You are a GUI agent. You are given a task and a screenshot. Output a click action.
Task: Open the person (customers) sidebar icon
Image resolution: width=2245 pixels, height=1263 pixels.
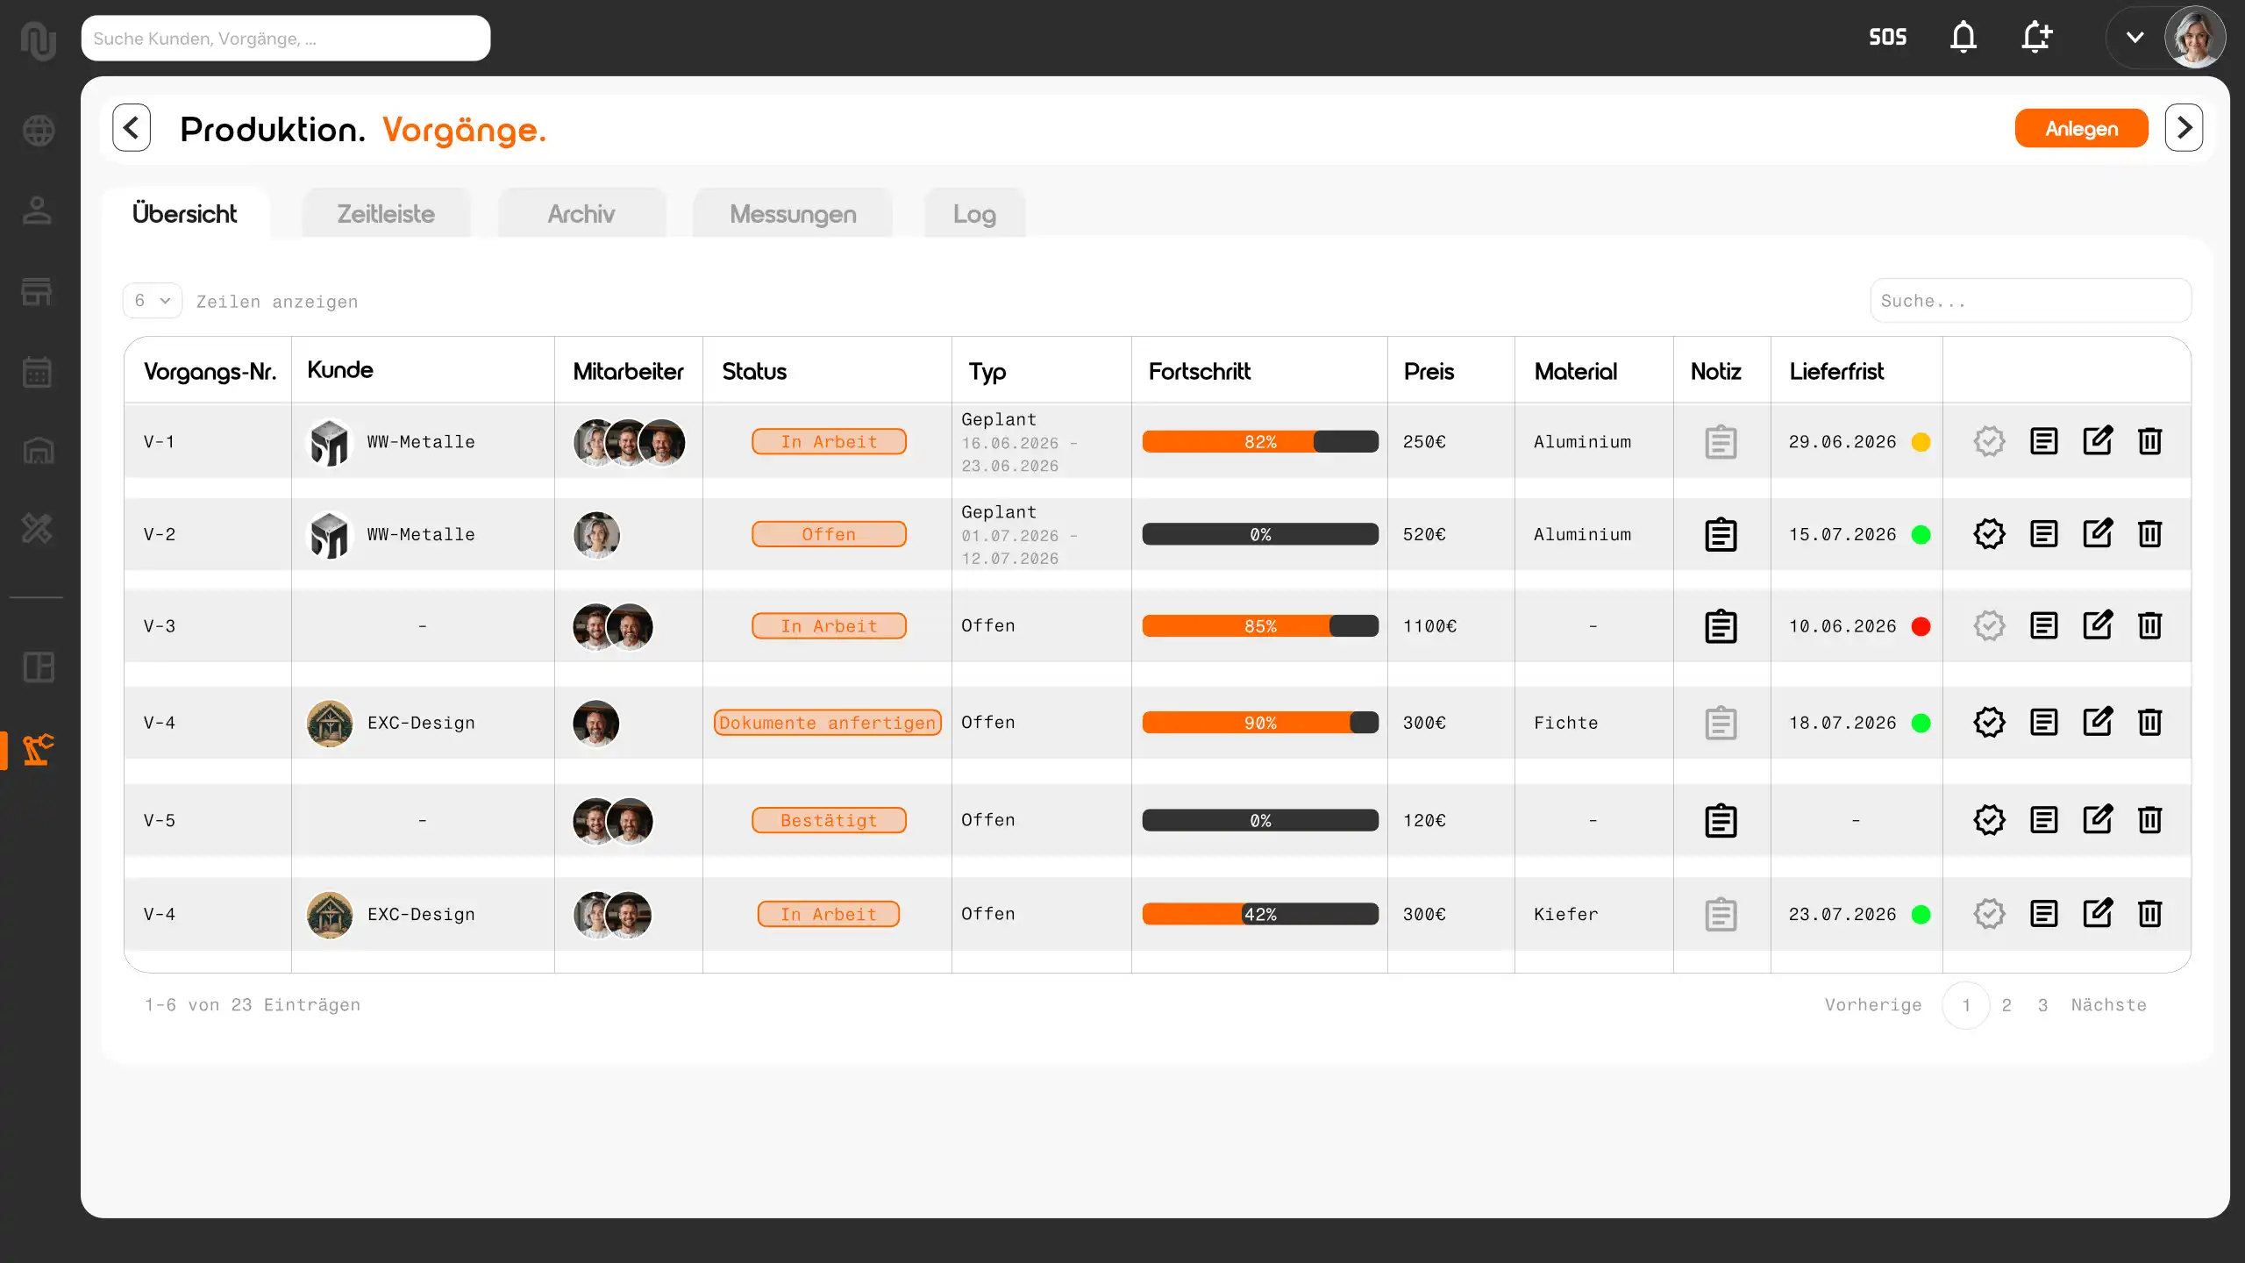(38, 210)
